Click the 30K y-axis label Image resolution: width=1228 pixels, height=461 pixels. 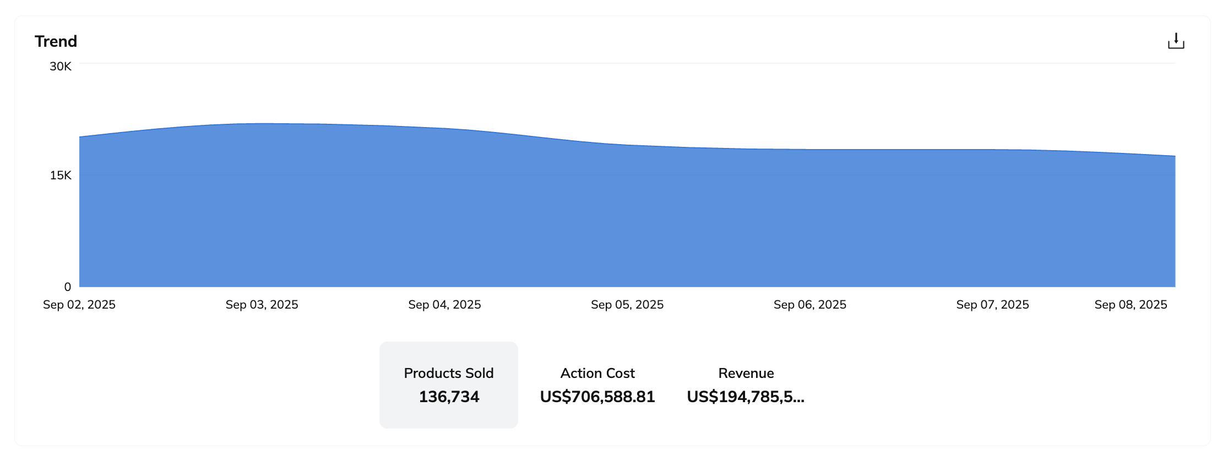[61, 67]
